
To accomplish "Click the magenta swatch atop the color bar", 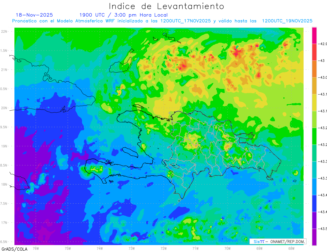I will (314, 35).
